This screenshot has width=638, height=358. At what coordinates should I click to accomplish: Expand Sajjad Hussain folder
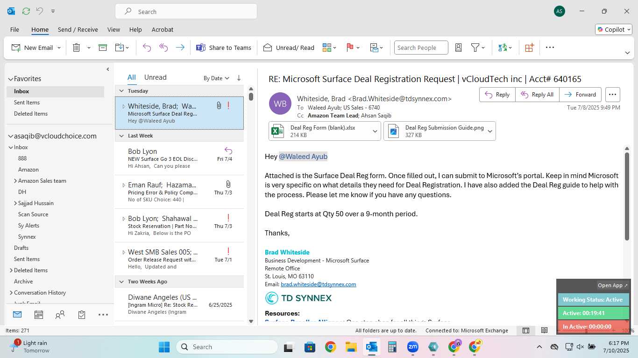(x=15, y=203)
